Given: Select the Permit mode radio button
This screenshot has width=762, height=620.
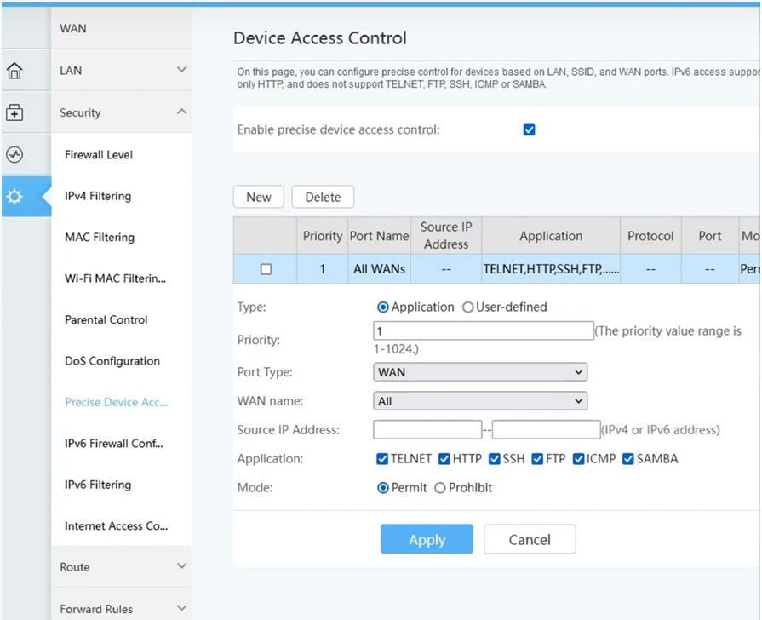Looking at the screenshot, I should [x=383, y=488].
